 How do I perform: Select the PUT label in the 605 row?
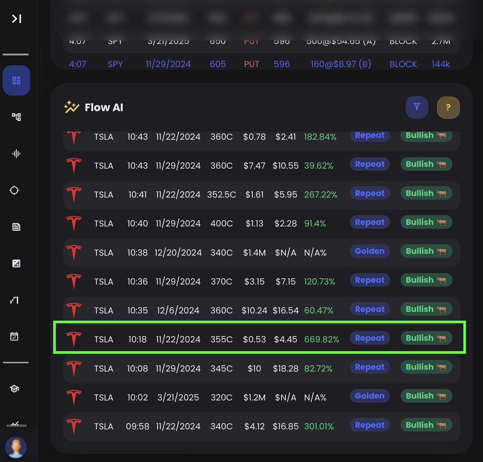click(x=252, y=64)
